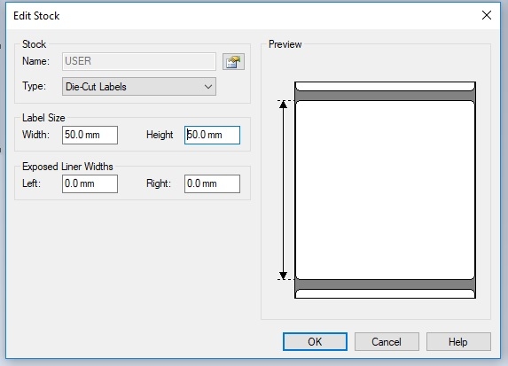Viewport: 508px width, 366px height.
Task: Open the Type dropdown showing Die-Cut Labels
Action: coord(139,87)
